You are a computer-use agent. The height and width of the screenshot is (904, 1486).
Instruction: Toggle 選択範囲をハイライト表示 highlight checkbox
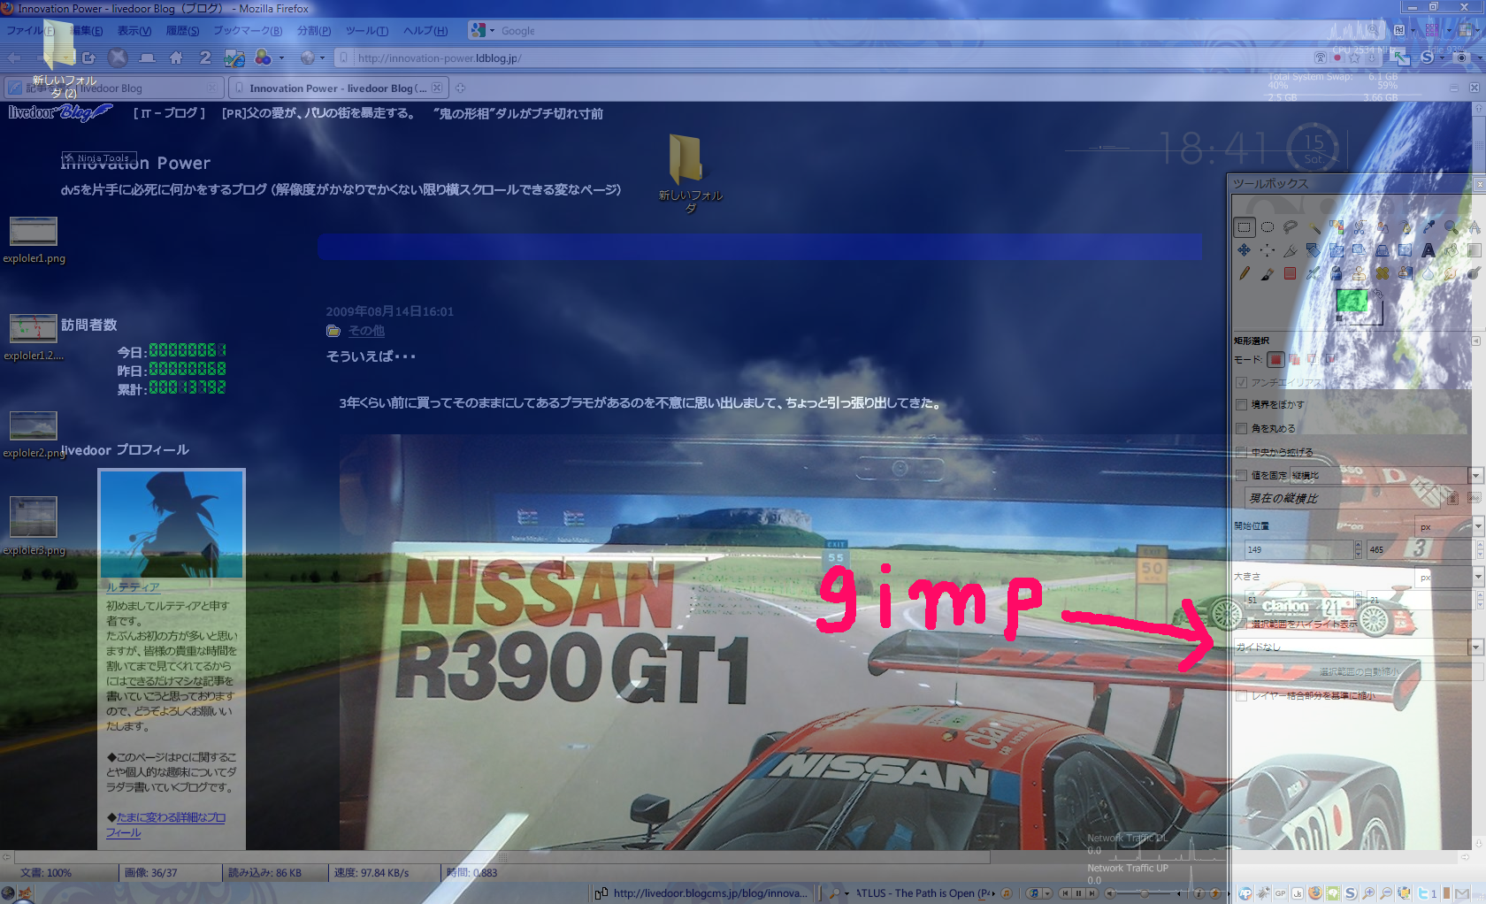pyautogui.click(x=1241, y=624)
